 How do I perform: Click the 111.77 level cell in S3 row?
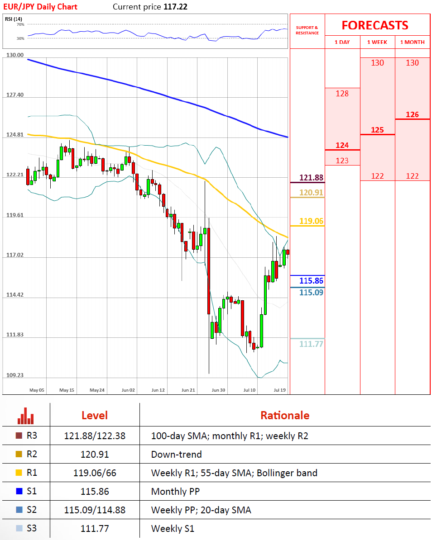pyautogui.click(x=95, y=529)
